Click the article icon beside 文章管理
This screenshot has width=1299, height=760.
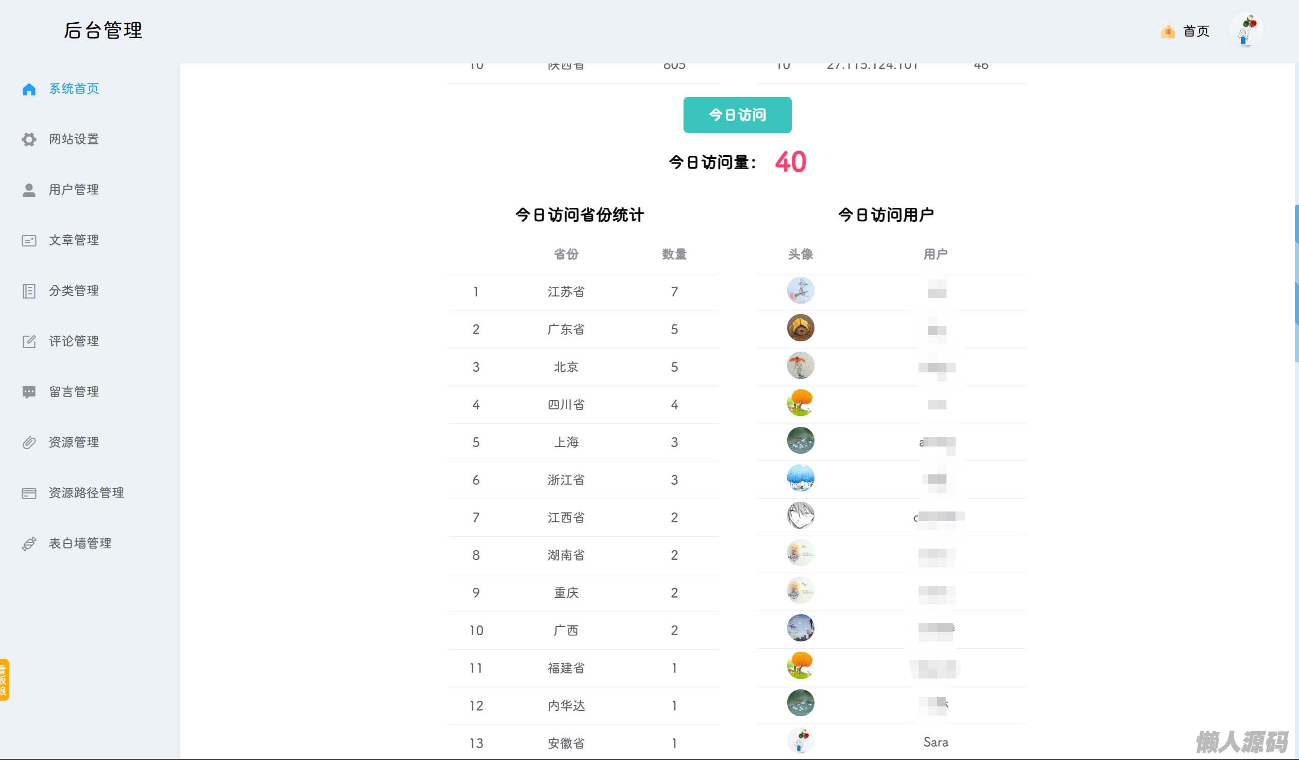tap(29, 240)
